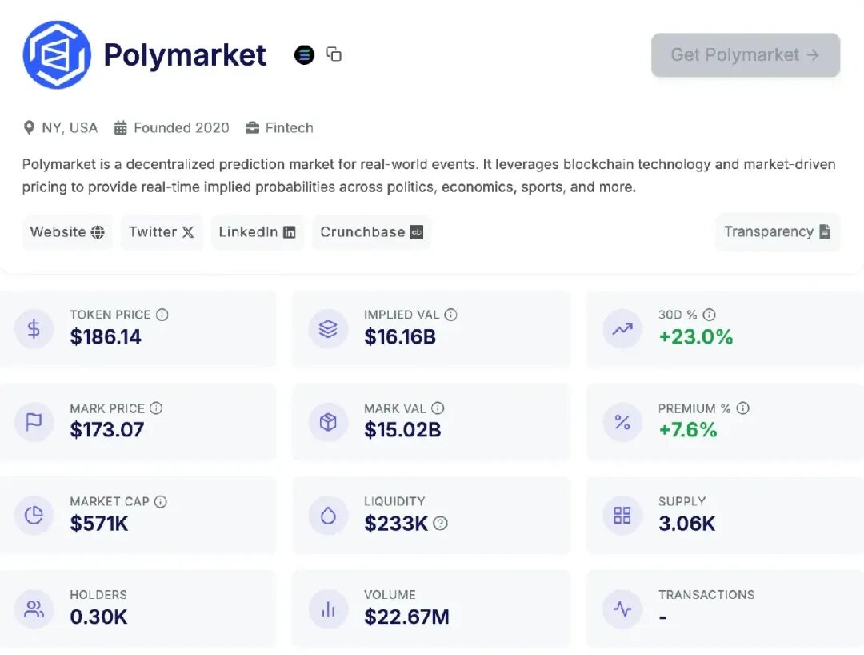Image resolution: width=864 pixels, height=655 pixels.
Task: Click the Market Cap info icon
Action: 161,502
